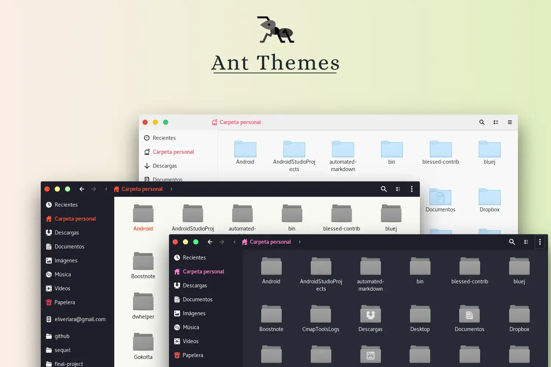
Task: Open the AndroidStudioProjects folder
Action: coord(321,266)
